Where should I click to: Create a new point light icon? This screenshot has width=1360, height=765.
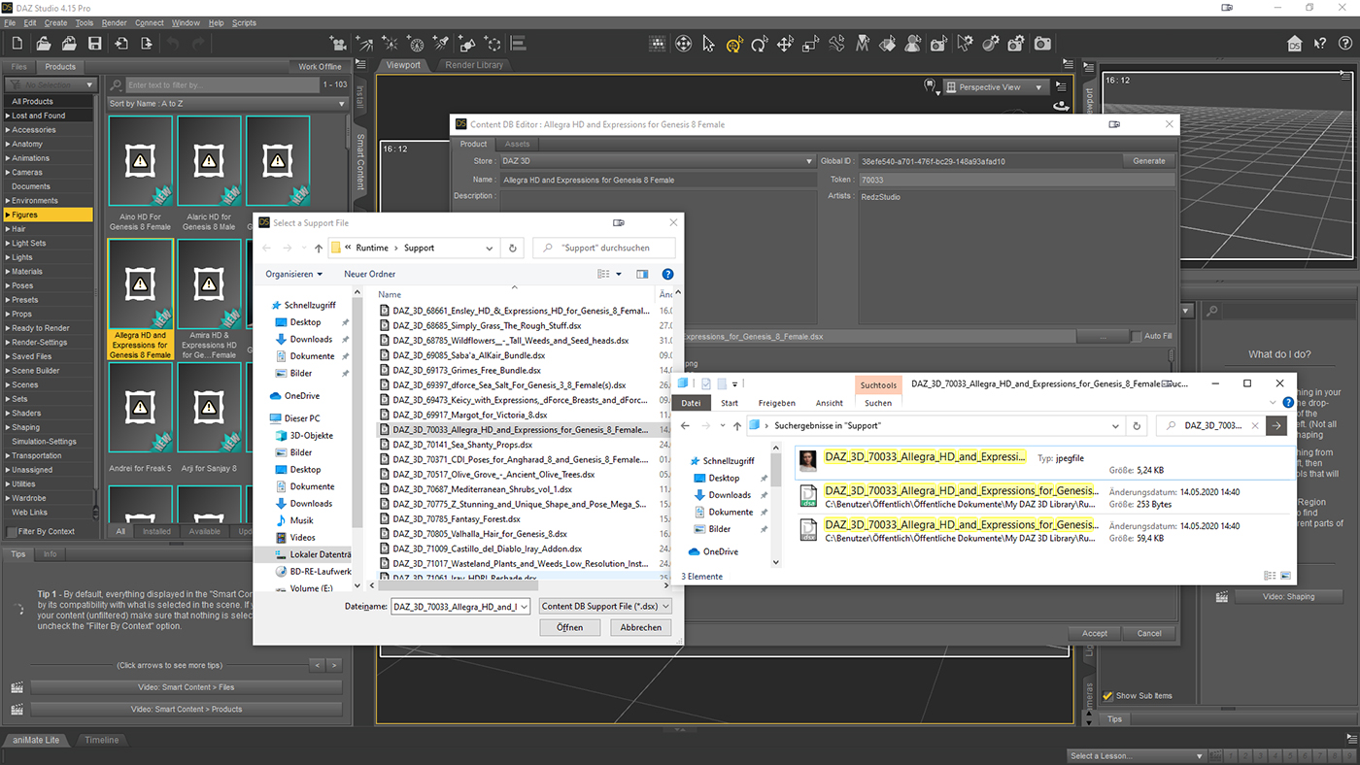(x=390, y=44)
